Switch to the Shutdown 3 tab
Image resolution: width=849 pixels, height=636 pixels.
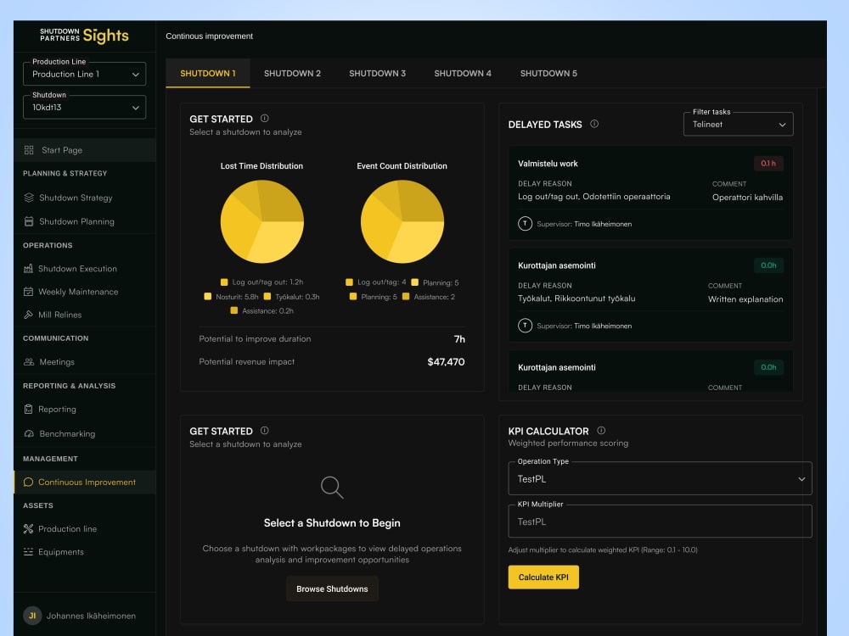[x=378, y=73]
